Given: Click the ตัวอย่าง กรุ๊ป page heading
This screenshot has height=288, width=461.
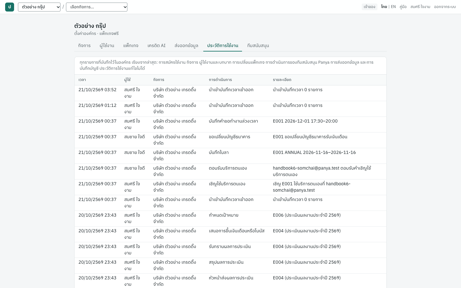Looking at the screenshot, I should [x=90, y=26].
